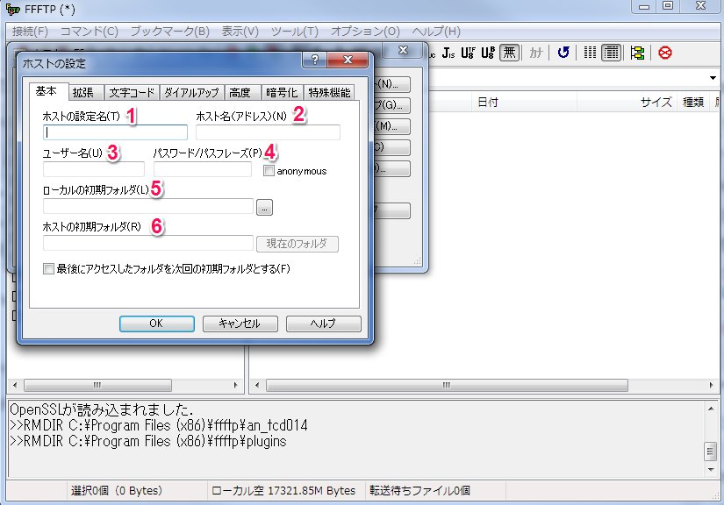Click local pane scroll right arrow
This screenshot has width=724, height=505.
click(x=236, y=385)
